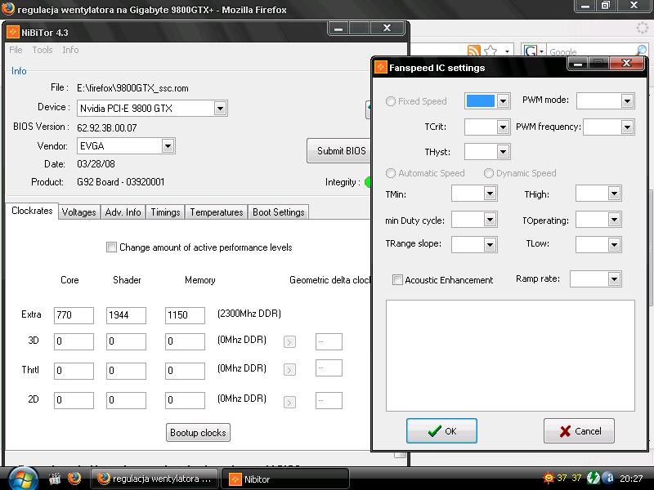This screenshot has width=654, height=490.
Task: Click the blue 'a' tray icon
Action: 609,478
